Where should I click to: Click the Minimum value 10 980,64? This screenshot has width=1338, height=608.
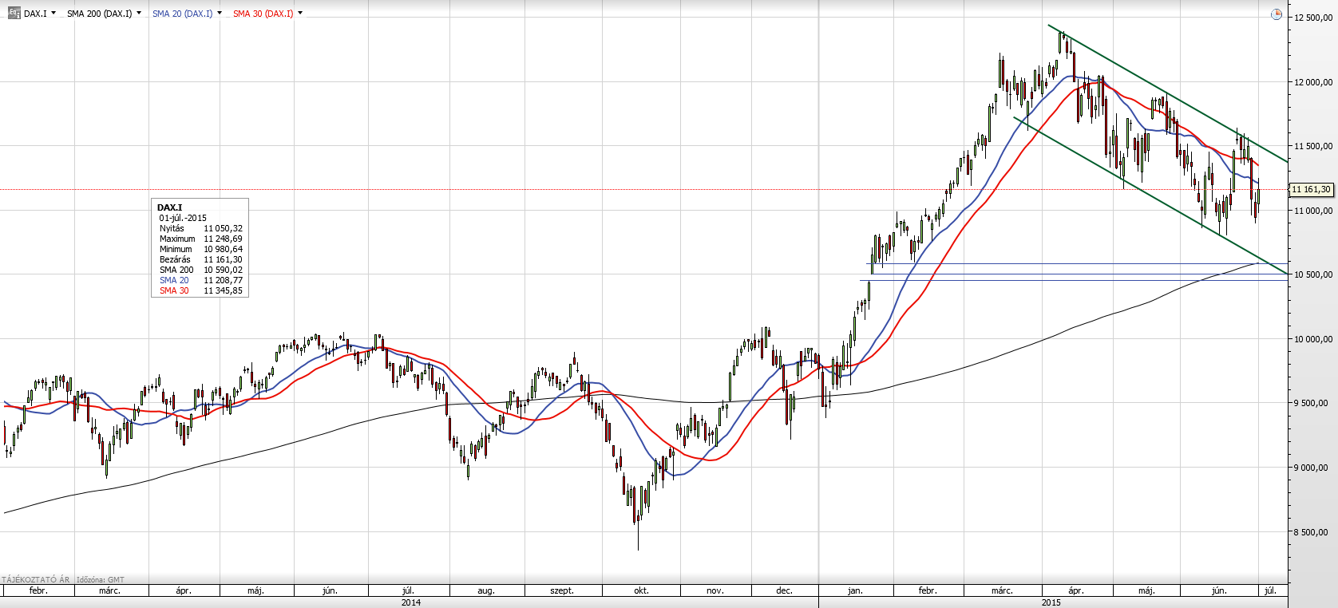(x=223, y=249)
